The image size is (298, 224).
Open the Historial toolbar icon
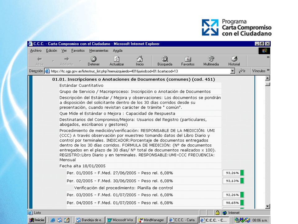point(234,59)
